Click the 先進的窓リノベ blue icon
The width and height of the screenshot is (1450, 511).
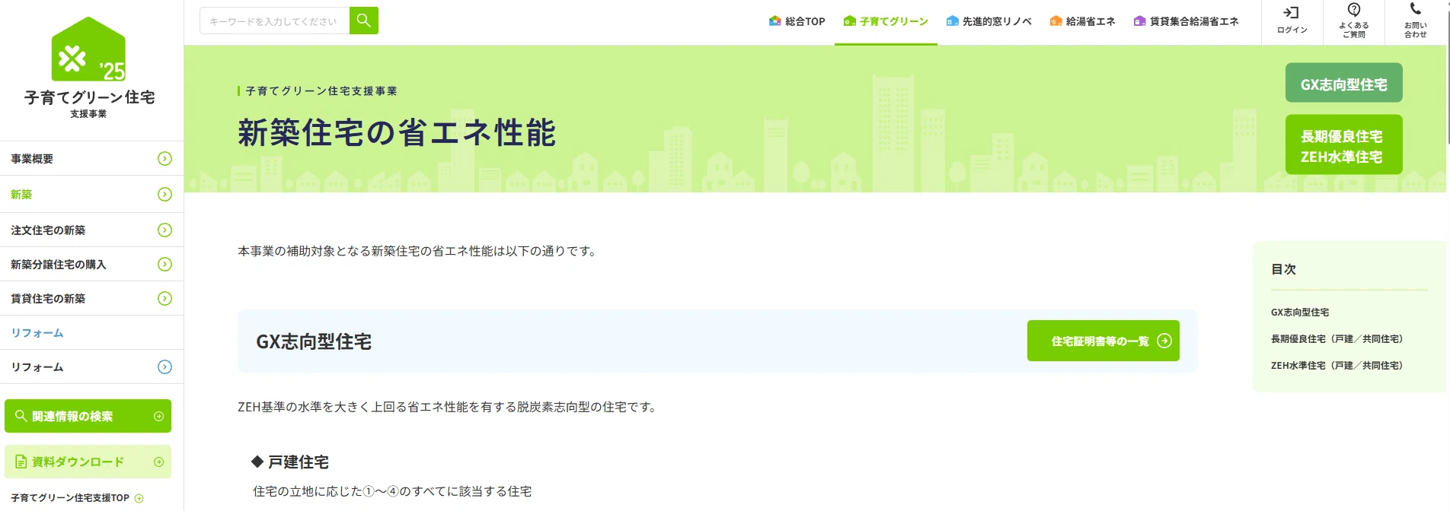tap(952, 21)
